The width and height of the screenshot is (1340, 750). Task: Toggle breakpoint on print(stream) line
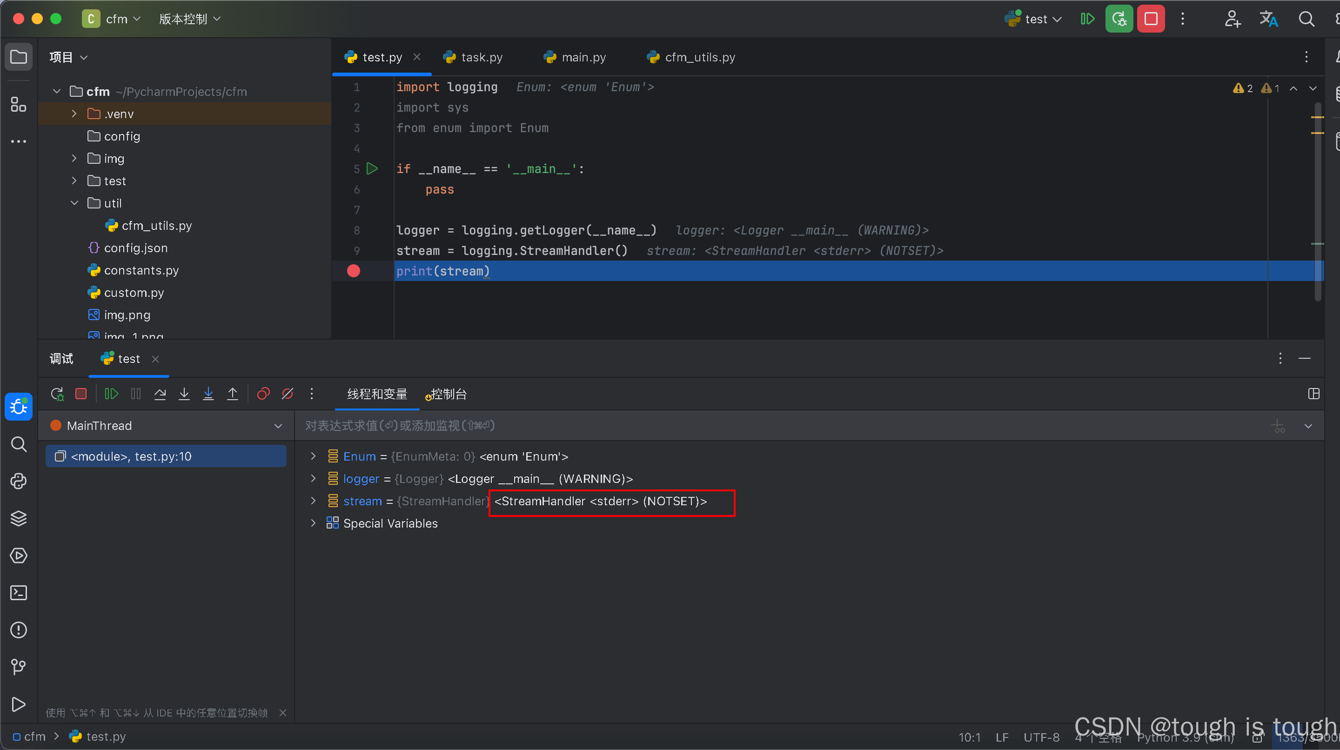pyautogui.click(x=353, y=271)
